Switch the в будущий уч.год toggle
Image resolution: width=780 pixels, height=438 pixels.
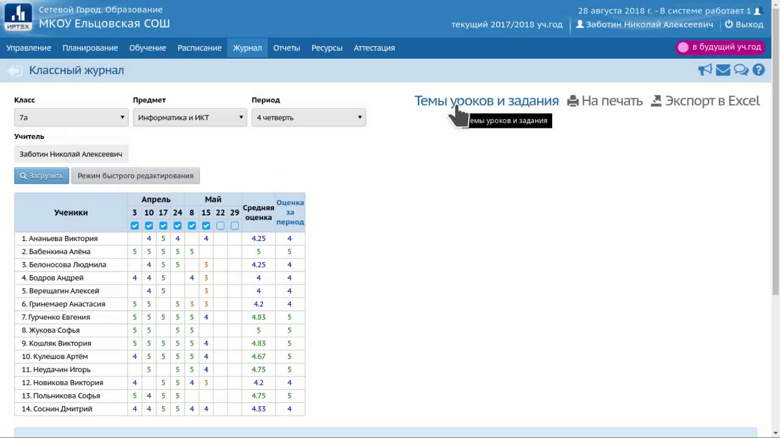tap(721, 47)
